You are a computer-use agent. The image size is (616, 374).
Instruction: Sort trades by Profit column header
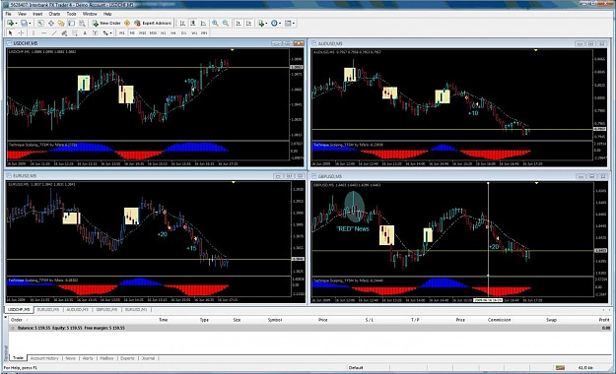pyautogui.click(x=604, y=320)
